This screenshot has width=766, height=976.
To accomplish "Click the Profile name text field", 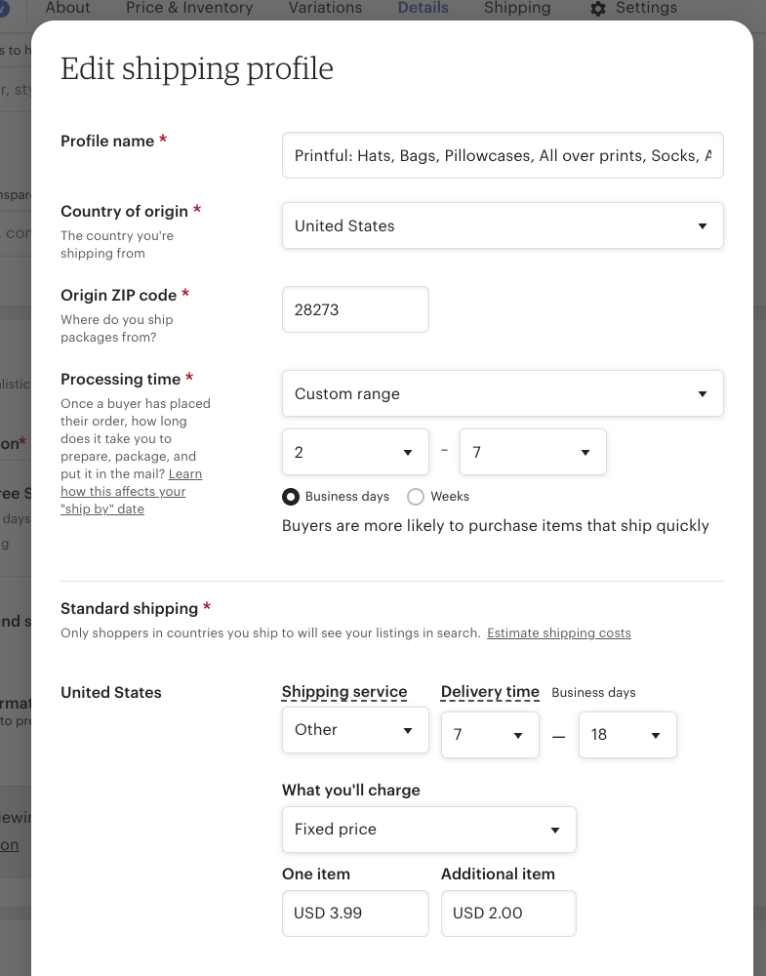I will pos(503,155).
